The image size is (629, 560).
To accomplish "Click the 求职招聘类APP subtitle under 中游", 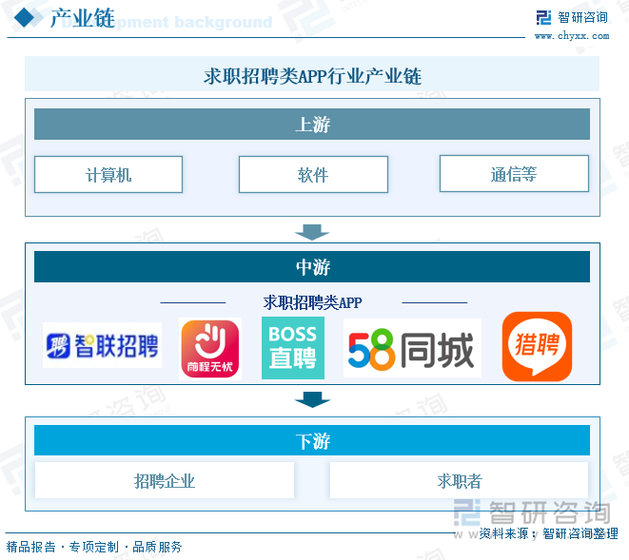I will pyautogui.click(x=313, y=302).
